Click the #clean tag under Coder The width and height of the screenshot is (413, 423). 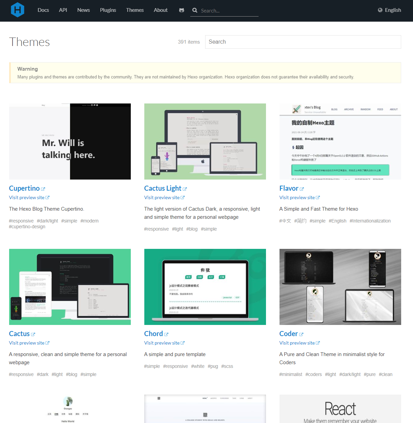[386, 374]
